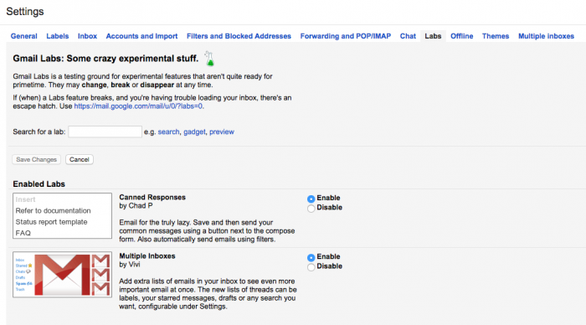Switch to the Themes tab
586x325 pixels.
(x=496, y=36)
